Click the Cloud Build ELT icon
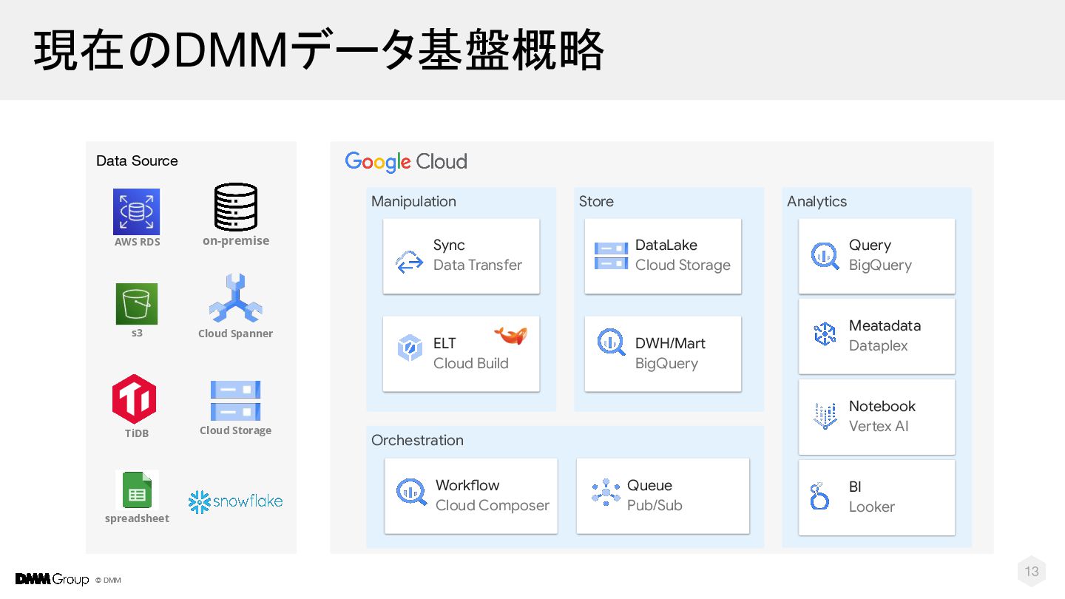 click(410, 348)
